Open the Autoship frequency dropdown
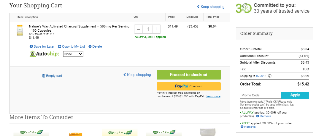 [73, 54]
